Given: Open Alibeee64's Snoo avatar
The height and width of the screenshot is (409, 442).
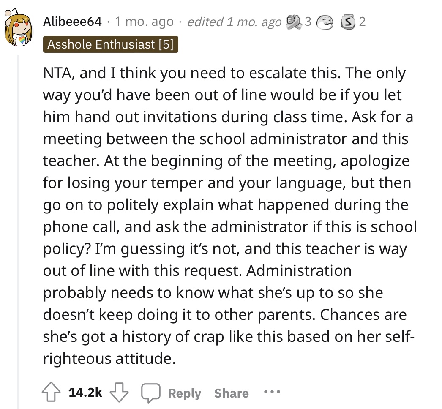Looking at the screenshot, I should [18, 27].
